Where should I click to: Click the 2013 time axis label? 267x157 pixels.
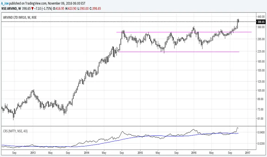[33, 153]
